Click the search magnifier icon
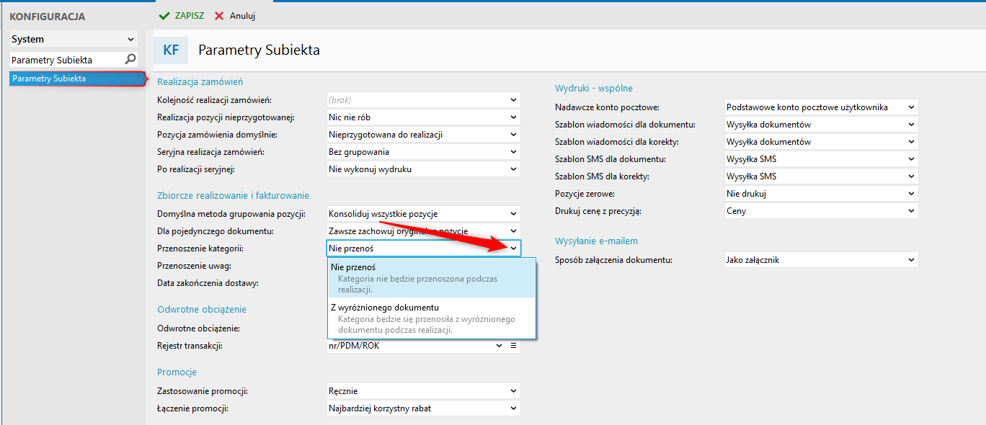 (130, 60)
